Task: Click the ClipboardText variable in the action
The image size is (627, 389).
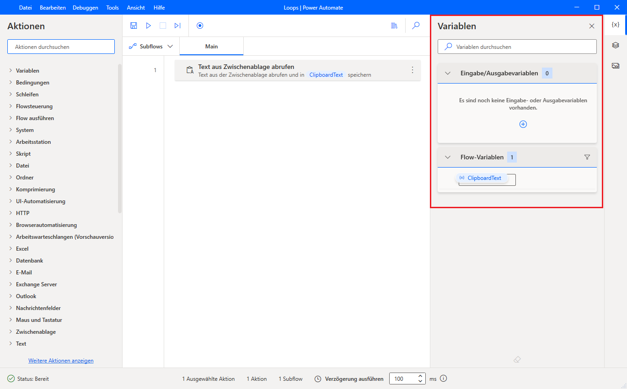Action: click(x=326, y=75)
